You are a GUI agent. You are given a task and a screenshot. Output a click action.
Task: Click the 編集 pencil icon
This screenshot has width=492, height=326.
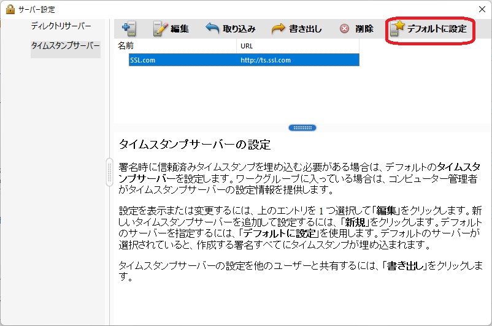[x=160, y=29]
